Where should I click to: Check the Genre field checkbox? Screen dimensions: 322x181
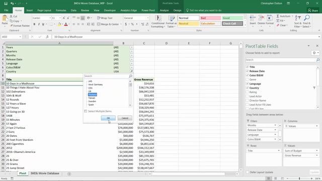click(x=248, y=79)
